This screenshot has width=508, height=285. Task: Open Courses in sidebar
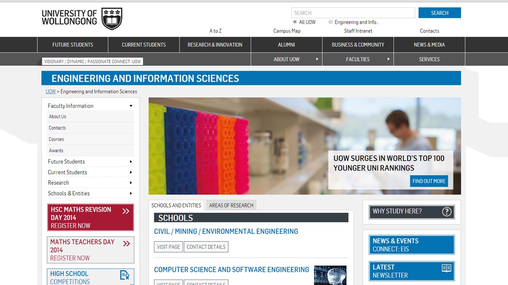point(56,139)
